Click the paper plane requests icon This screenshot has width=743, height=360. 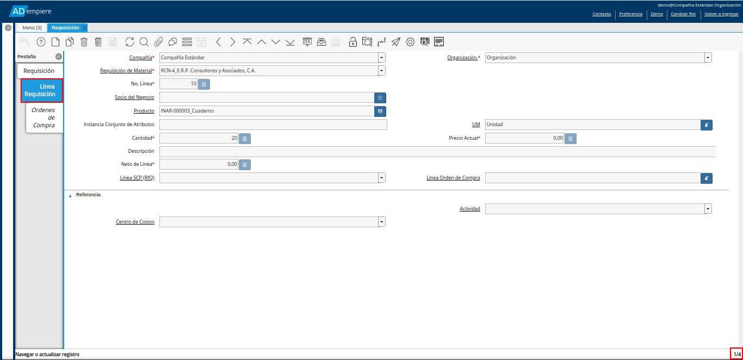coord(396,42)
